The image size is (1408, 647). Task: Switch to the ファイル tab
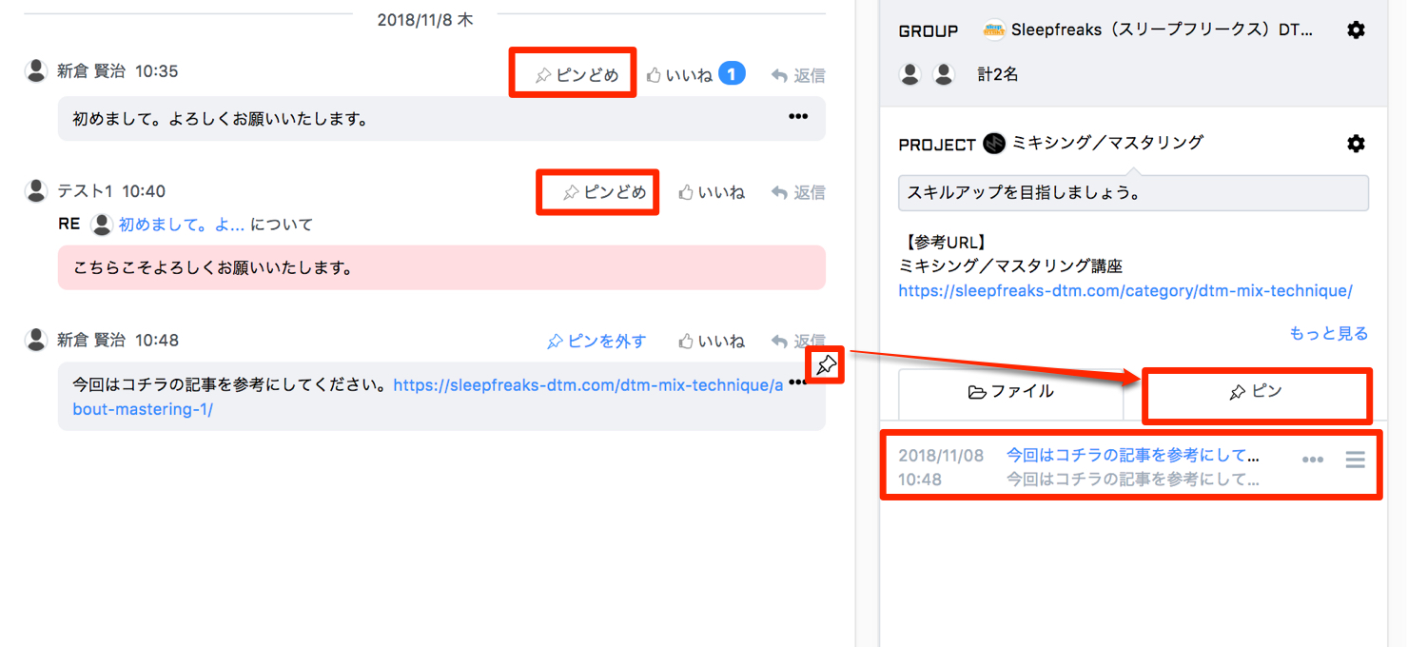pyautogui.click(x=1010, y=392)
